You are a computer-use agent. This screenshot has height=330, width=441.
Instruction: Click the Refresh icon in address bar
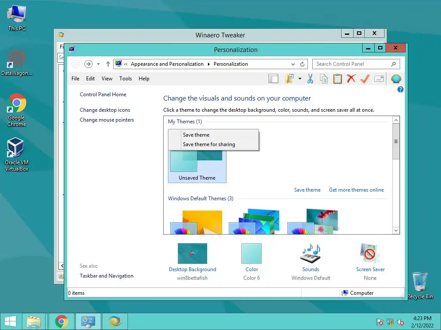pos(302,64)
